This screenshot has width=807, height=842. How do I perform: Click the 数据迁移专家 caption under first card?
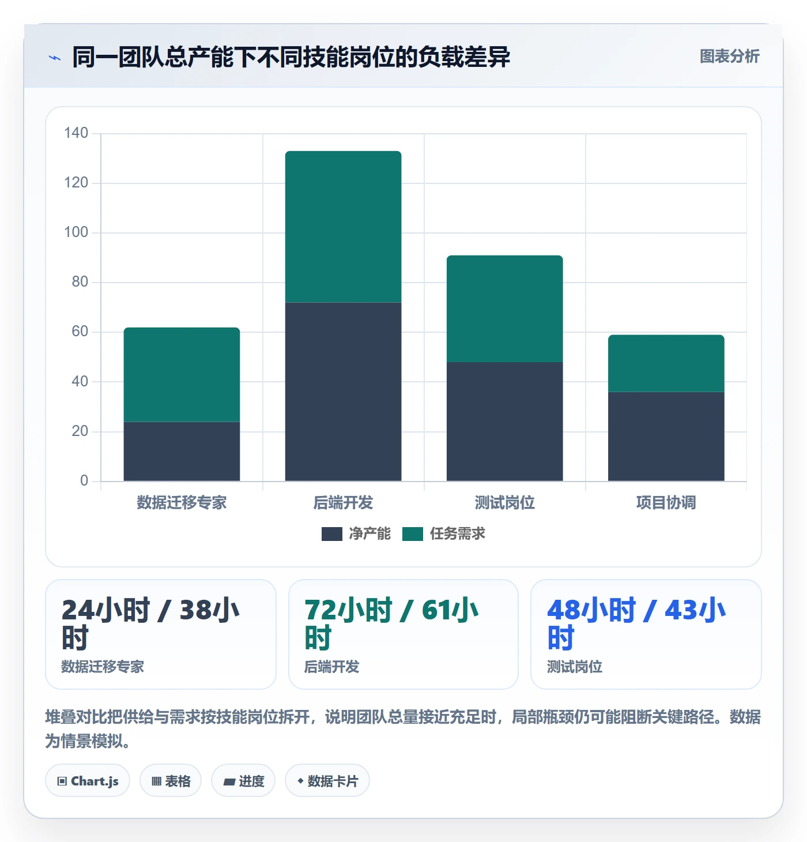(103, 667)
